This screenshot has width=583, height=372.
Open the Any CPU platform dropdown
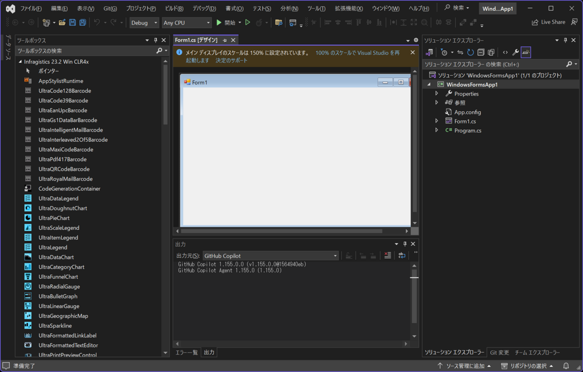pyautogui.click(x=187, y=23)
